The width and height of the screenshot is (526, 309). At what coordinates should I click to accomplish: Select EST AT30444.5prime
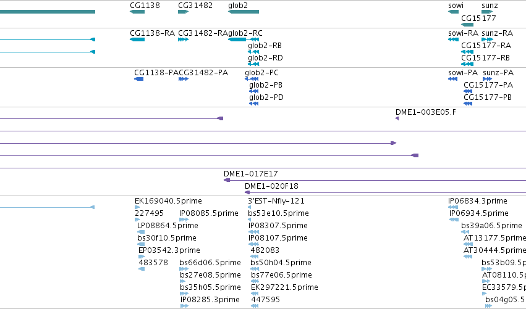[468, 257]
